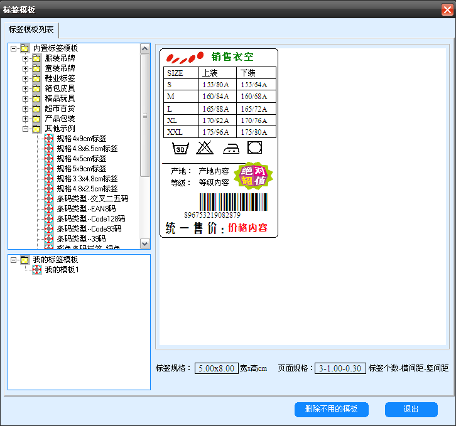Click the 精品玩具 folder icon
Viewport: 456px width, 426px height.
tap(37, 99)
